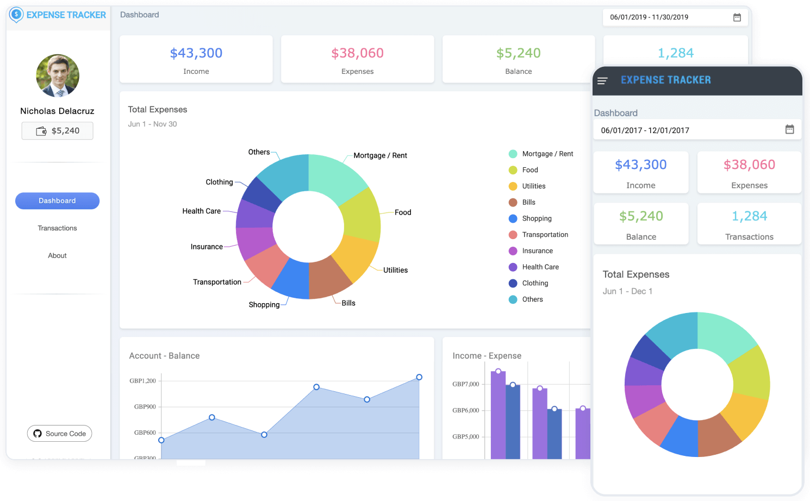810x501 pixels.
Task: Click the Source Code button
Action: [60, 434]
